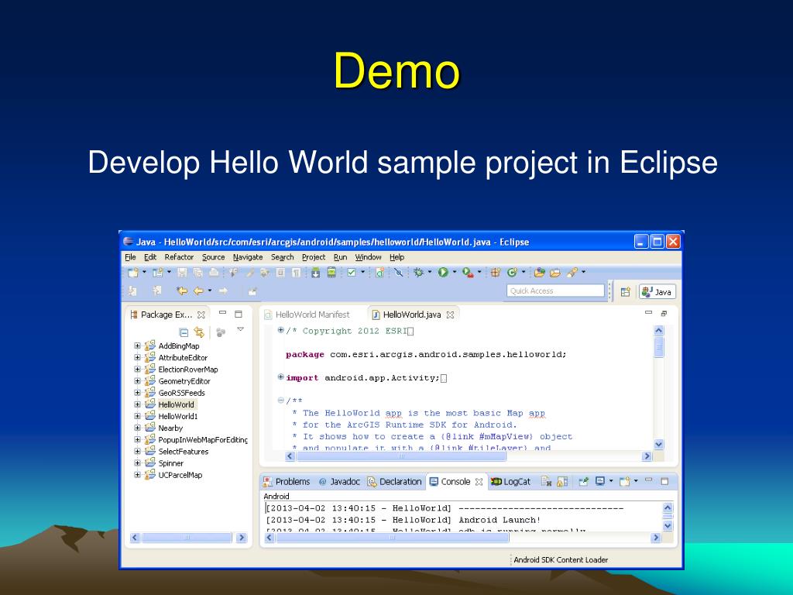The image size is (793, 595).
Task: Click the Skip All Breakpoints icon
Action: (399, 273)
